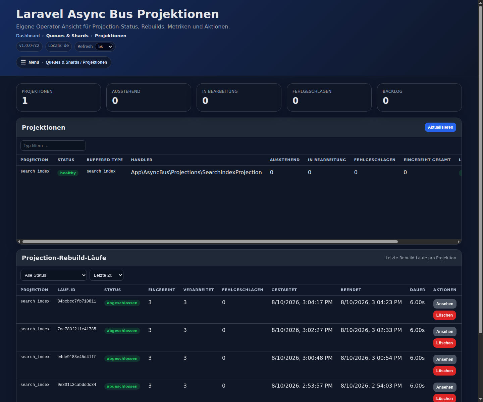Click Lauf-ID column header
The height and width of the screenshot is (402, 483).
point(66,290)
